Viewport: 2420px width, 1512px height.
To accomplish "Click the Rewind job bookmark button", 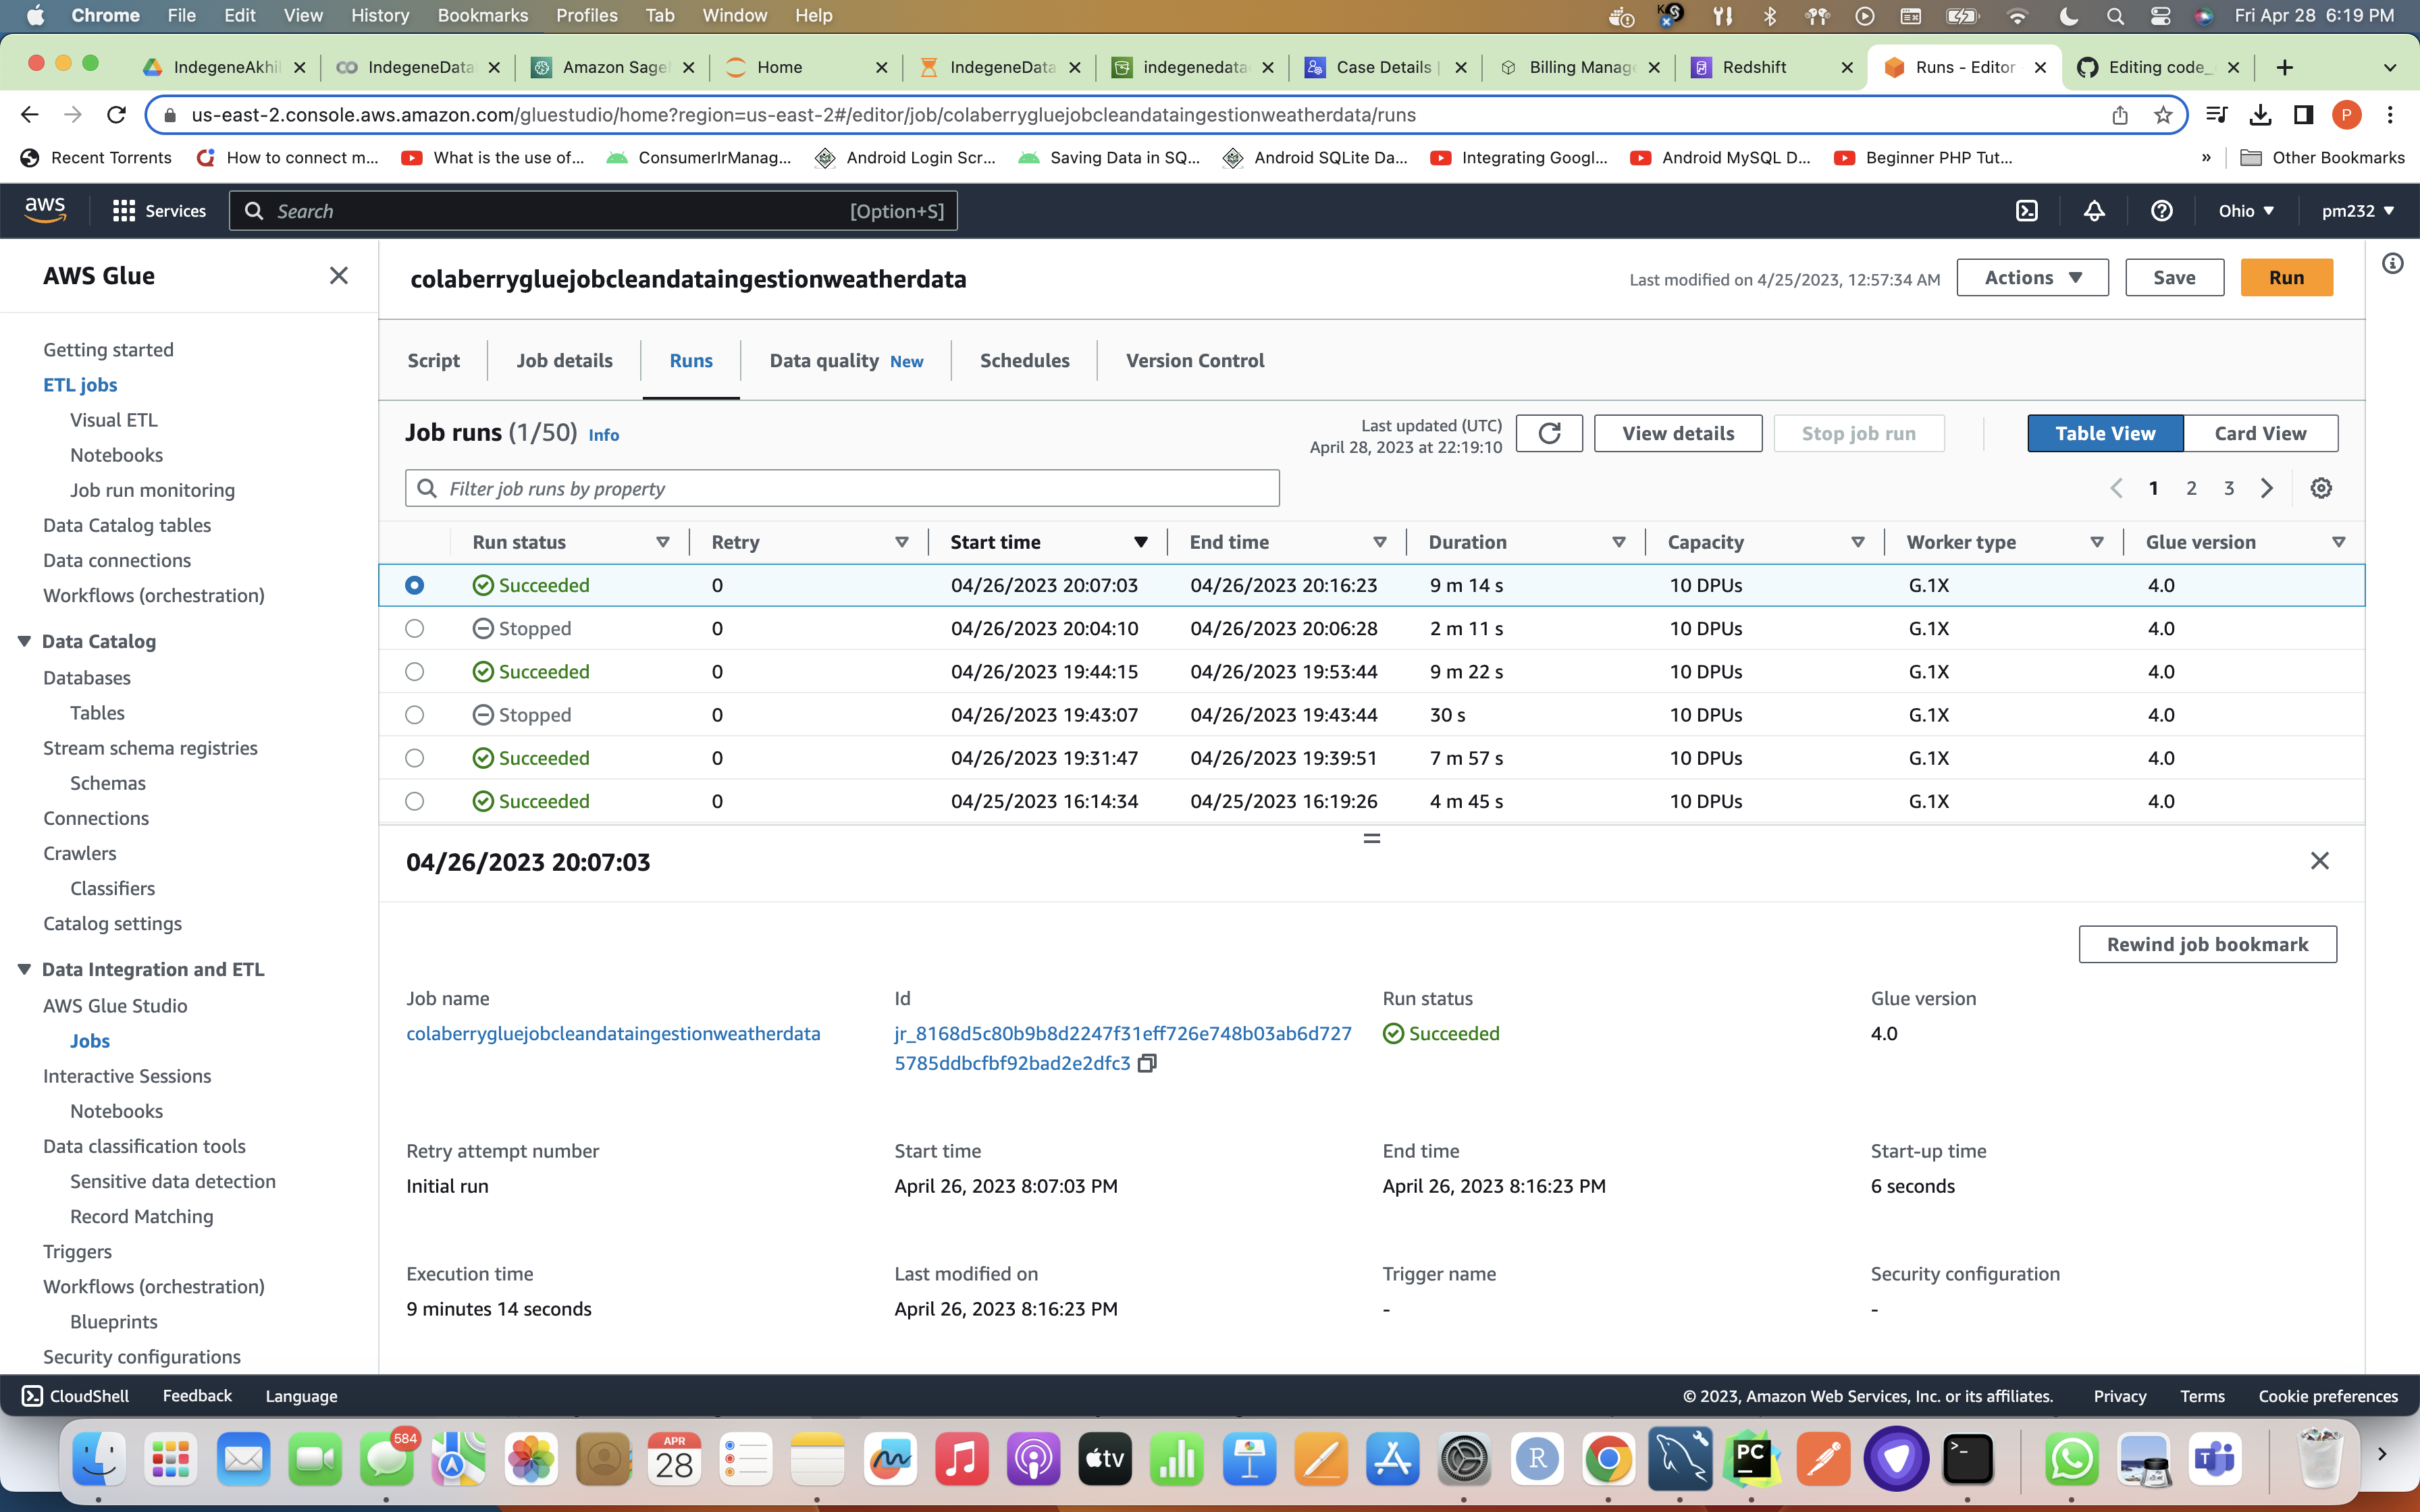I will pyautogui.click(x=2207, y=944).
